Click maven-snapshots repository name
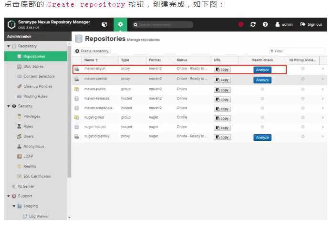Screen dimensions: 333x230 [x=98, y=108]
